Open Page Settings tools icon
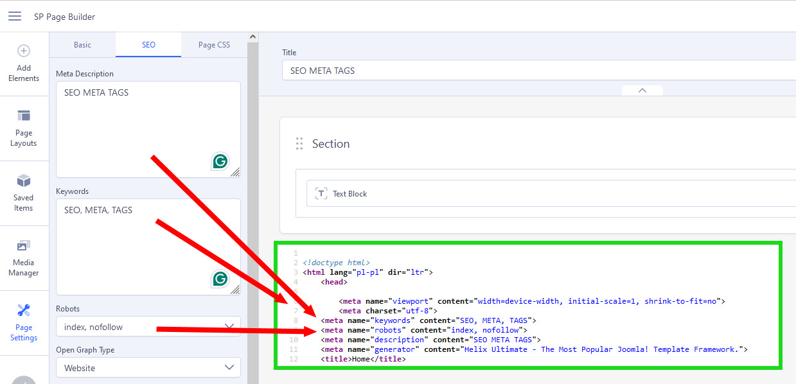 [x=24, y=311]
